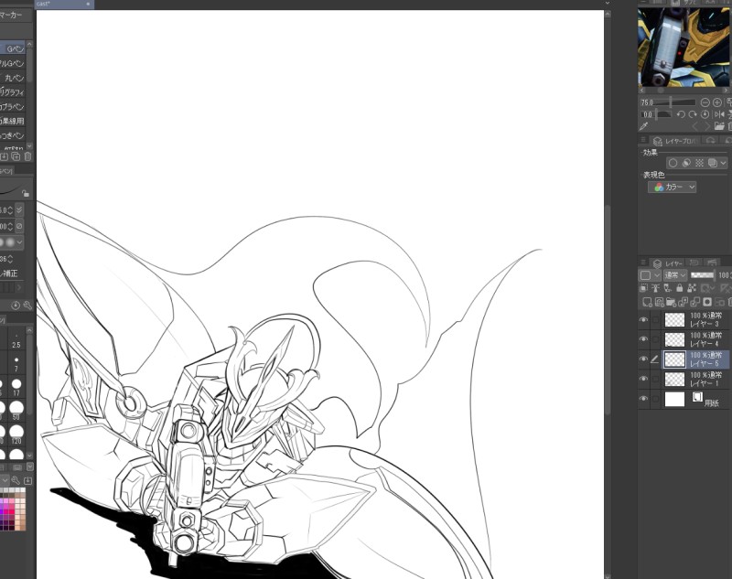Enable the extract line effect

(686, 163)
